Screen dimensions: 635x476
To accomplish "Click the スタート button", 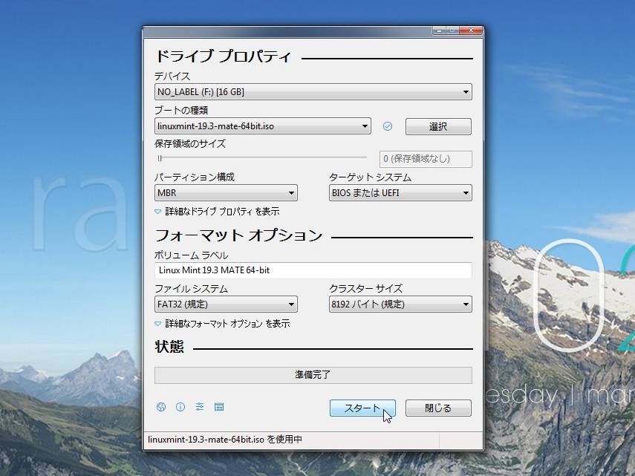I will coord(362,408).
